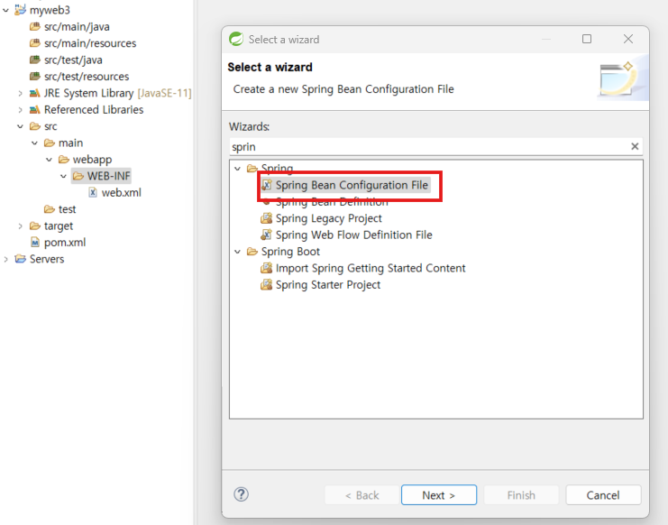Click the Spring leaf icon in title bar
This screenshot has width=668, height=525.
(236, 39)
